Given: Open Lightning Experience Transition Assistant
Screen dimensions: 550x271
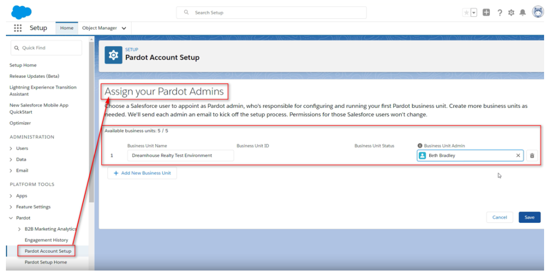Looking at the screenshot, I should [43, 91].
